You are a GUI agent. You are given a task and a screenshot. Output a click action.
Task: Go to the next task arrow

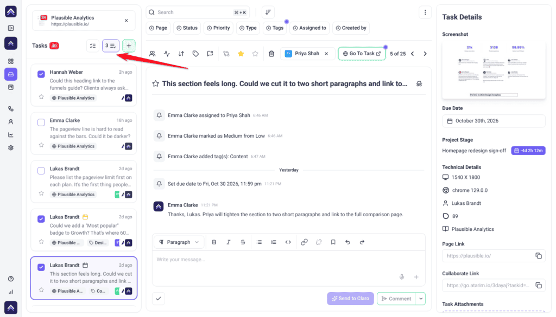425,54
